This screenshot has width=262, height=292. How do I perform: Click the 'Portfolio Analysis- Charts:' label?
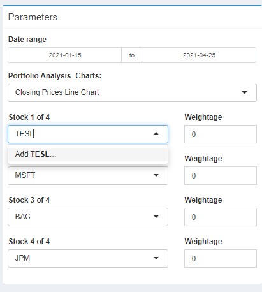[x=55, y=76]
